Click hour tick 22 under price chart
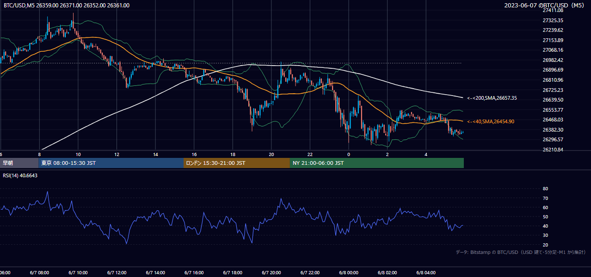 [310, 154]
